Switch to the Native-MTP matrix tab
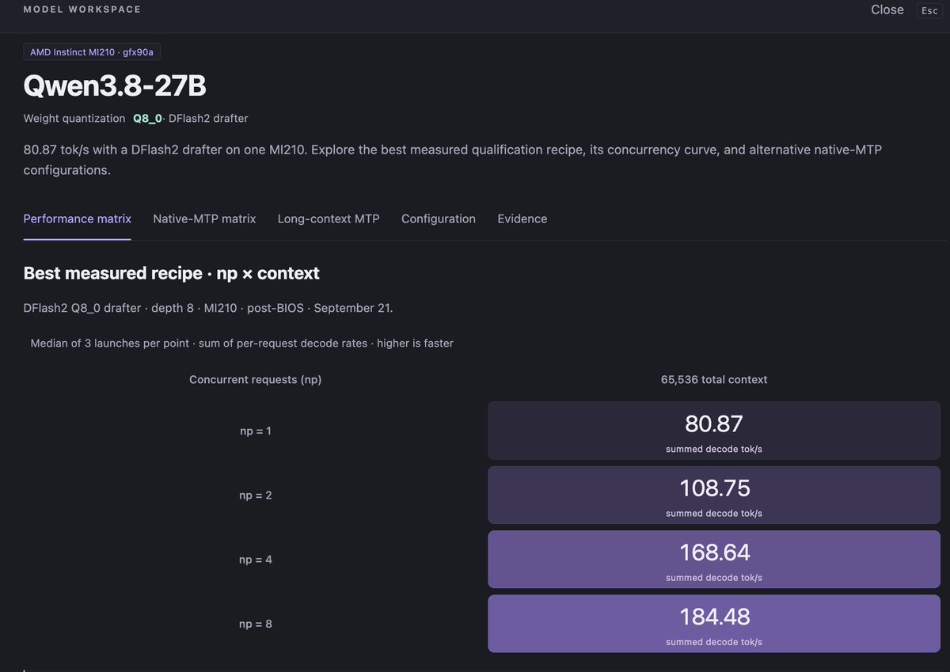The image size is (950, 672). (204, 218)
